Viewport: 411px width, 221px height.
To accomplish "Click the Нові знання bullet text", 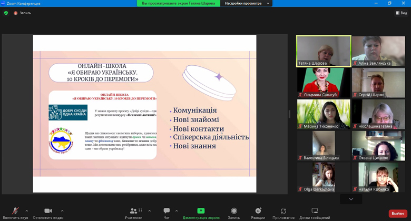I will [x=194, y=146].
